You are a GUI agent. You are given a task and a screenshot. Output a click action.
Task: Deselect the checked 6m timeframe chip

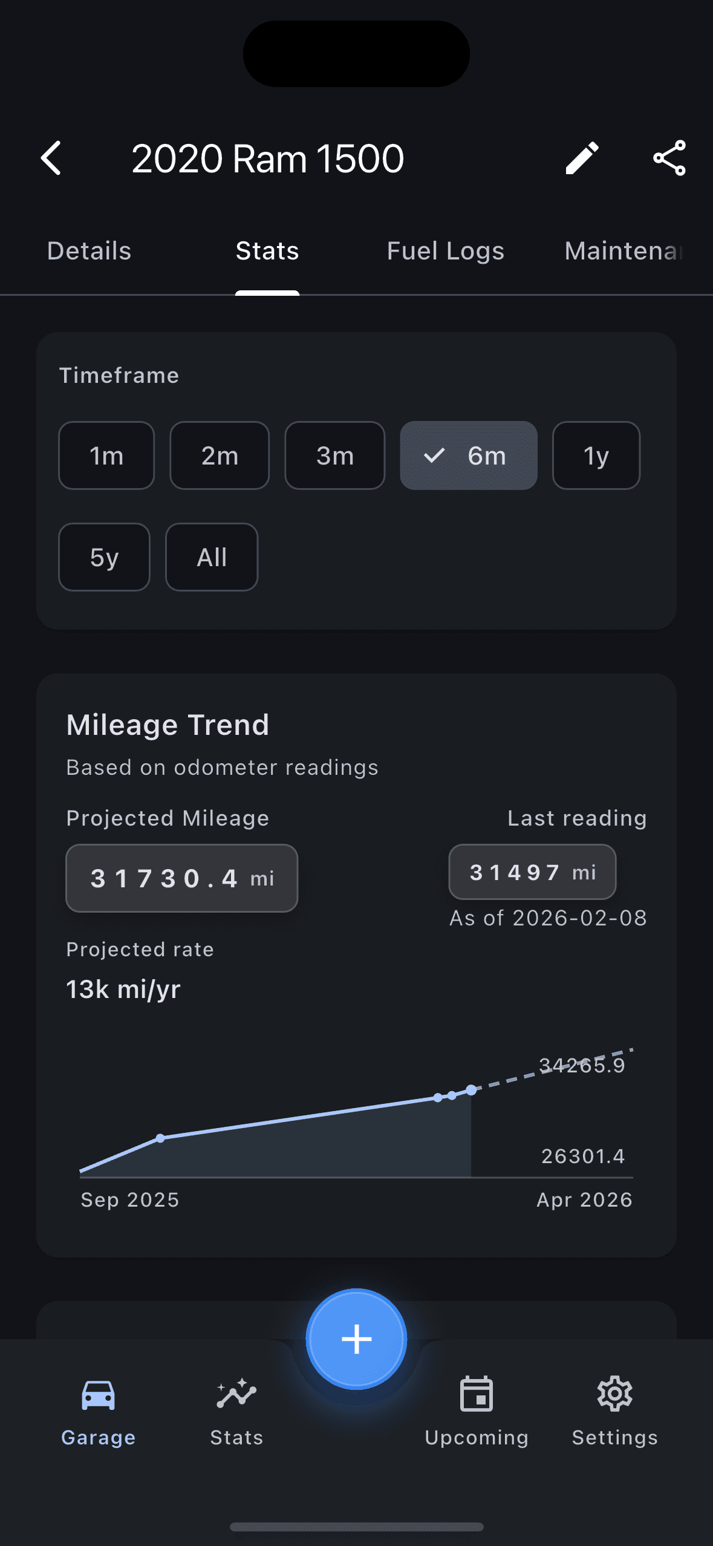[469, 455]
